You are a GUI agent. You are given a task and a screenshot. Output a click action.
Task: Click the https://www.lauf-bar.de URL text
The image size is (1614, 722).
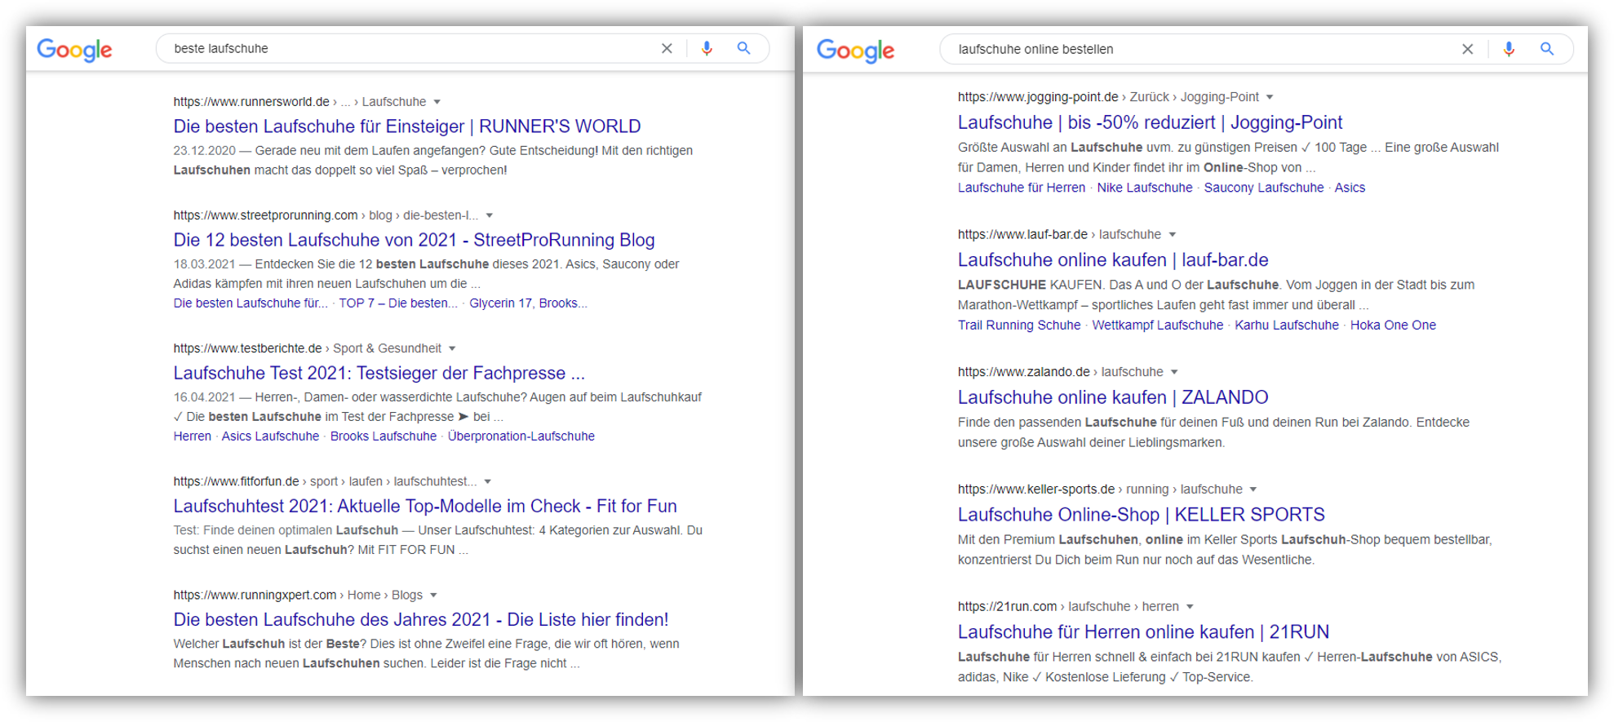coord(1022,234)
